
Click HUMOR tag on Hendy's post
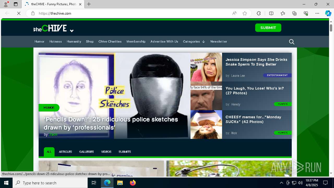[283, 104]
